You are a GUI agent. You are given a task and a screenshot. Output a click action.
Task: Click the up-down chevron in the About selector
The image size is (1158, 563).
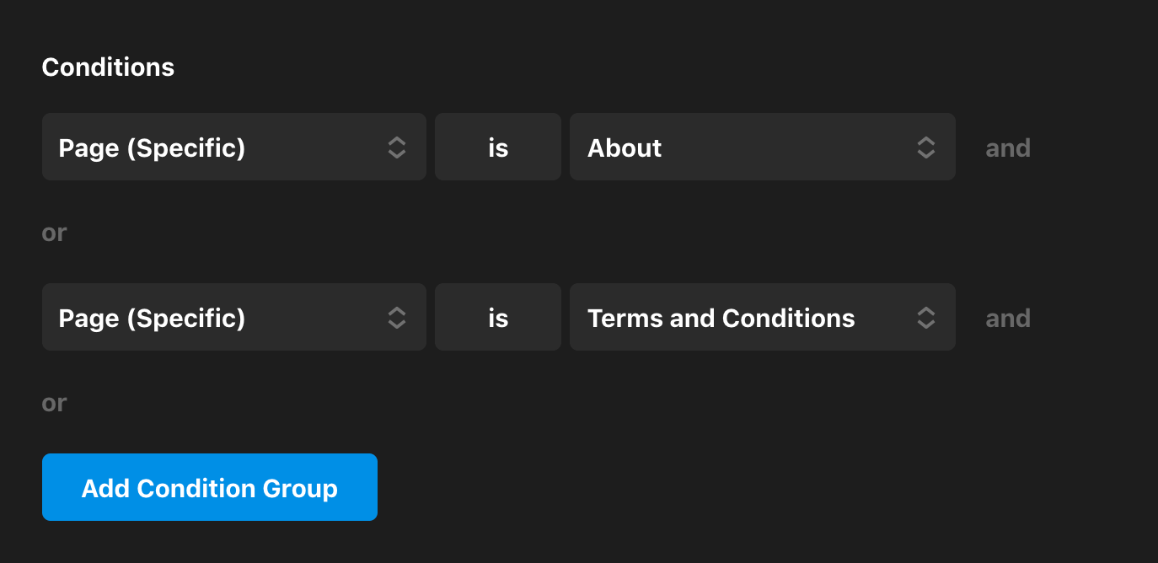[x=925, y=147]
